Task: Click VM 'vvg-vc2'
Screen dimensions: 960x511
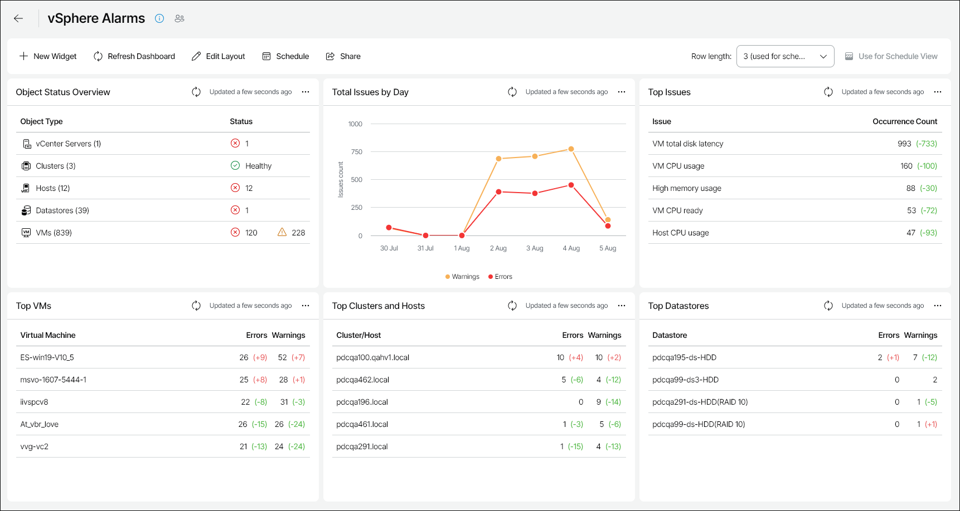Action: click(x=35, y=446)
